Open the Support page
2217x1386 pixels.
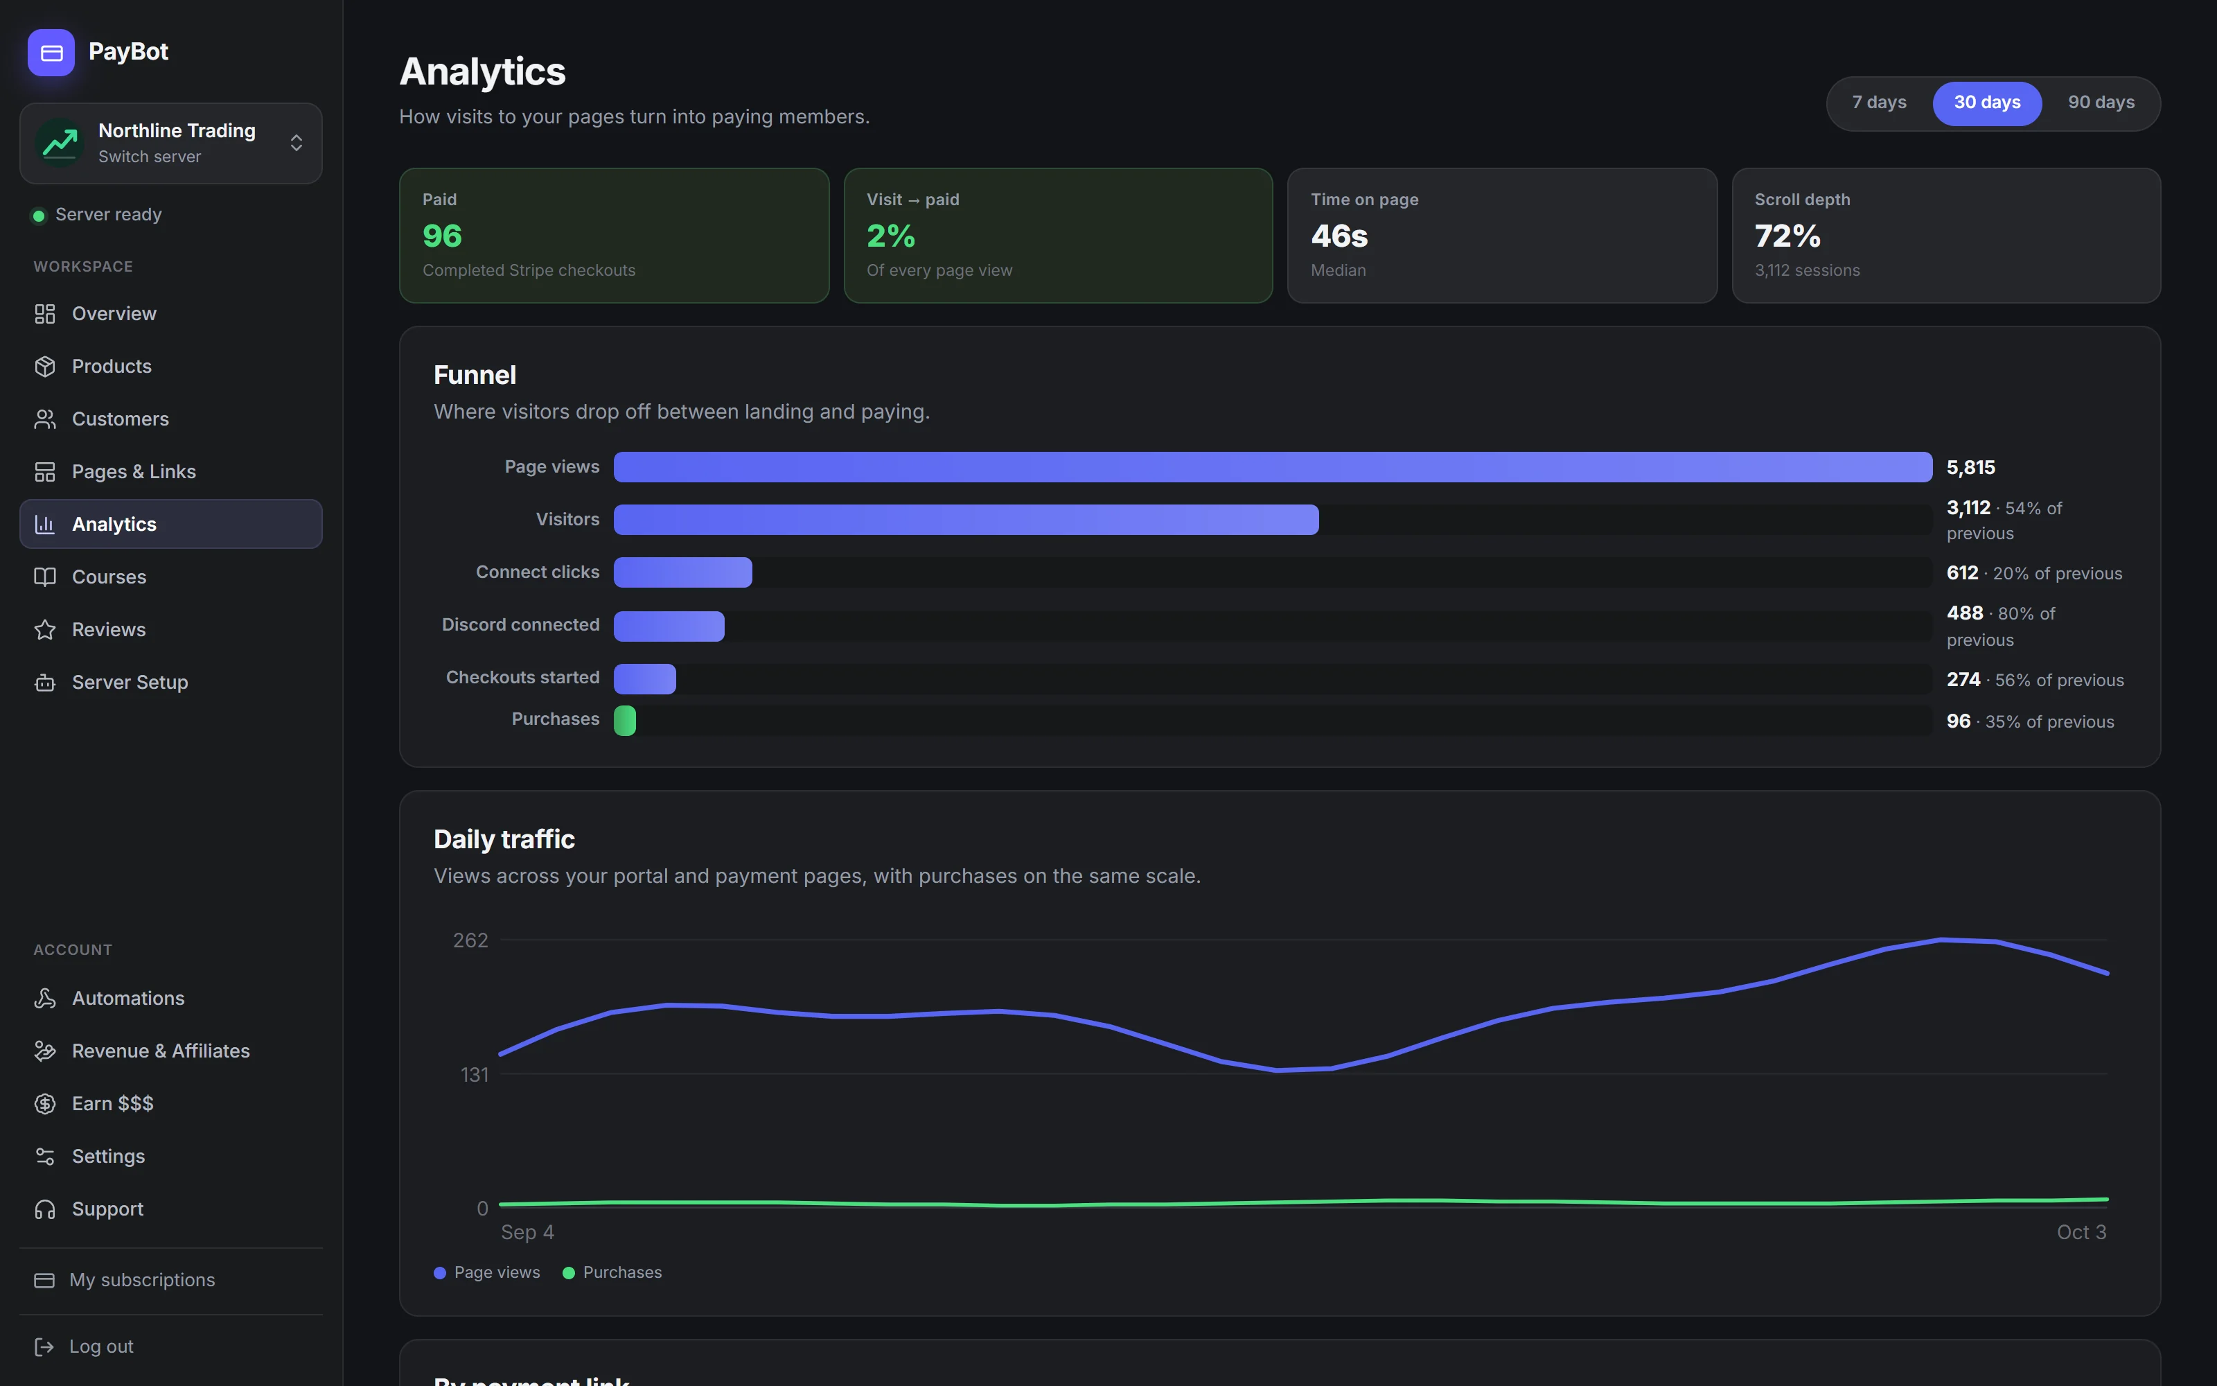click(170, 1210)
